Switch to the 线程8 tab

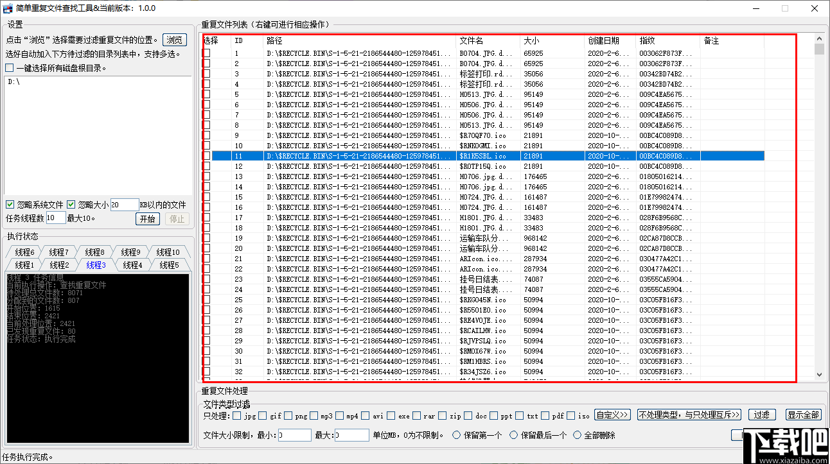94,252
